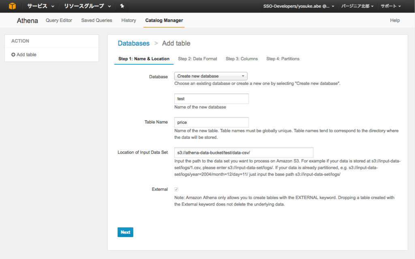
Task: Open the バージニア北部 region menu
Action: pyautogui.click(x=357, y=6)
